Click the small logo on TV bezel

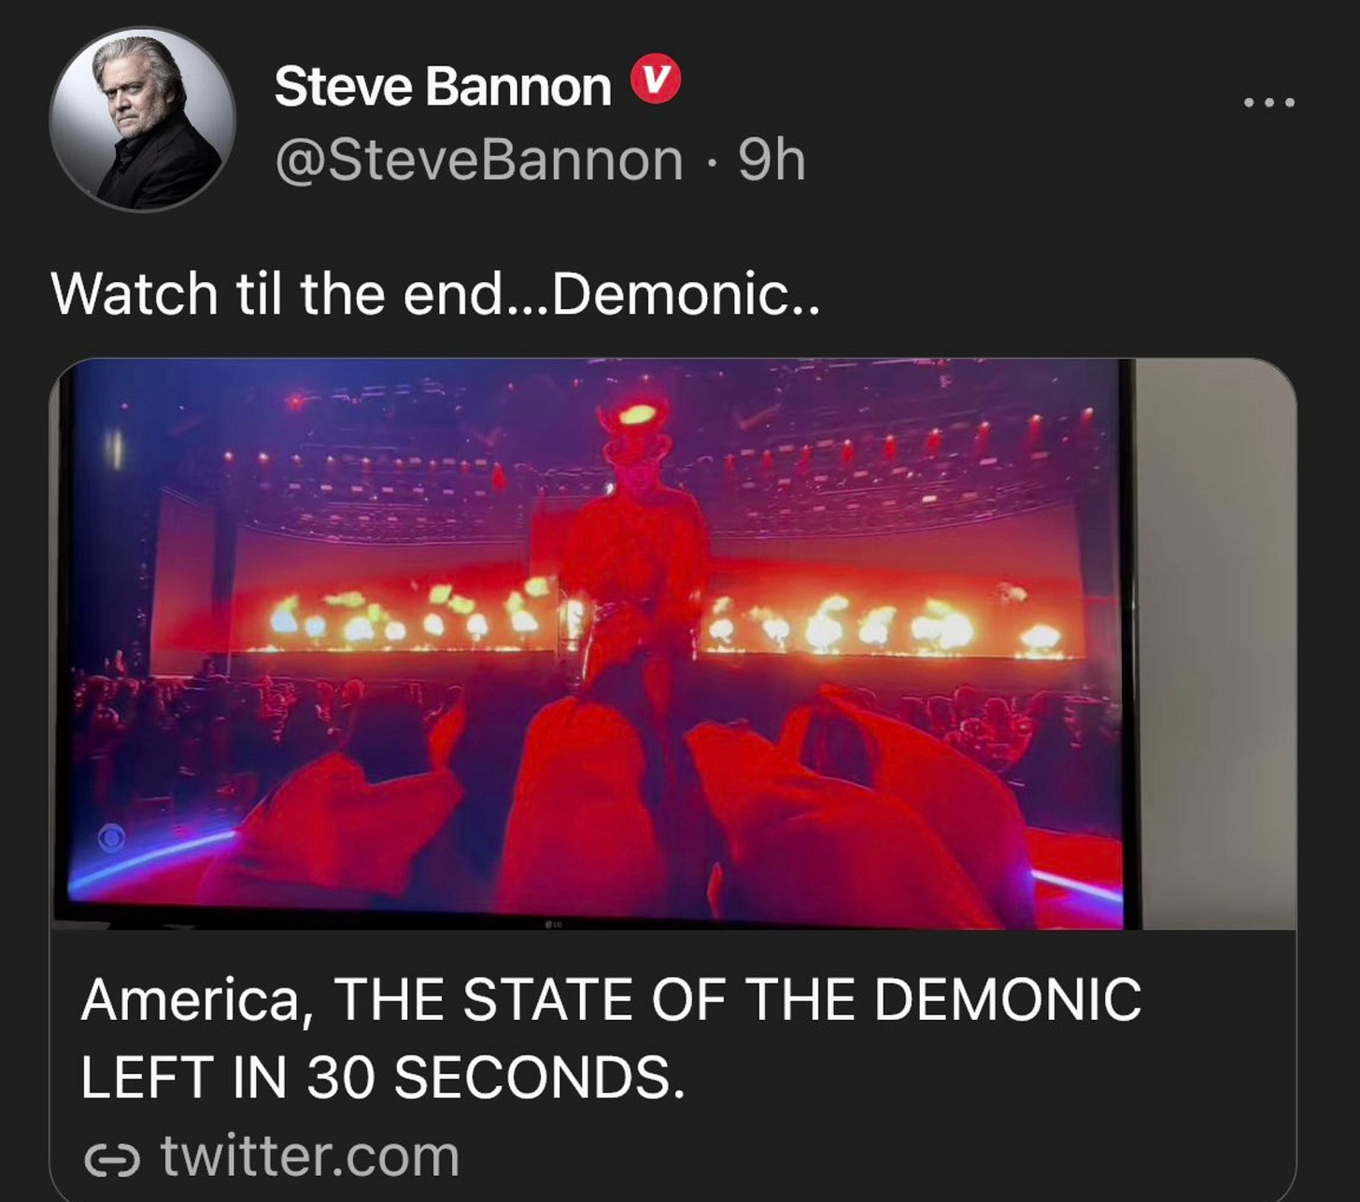[553, 924]
